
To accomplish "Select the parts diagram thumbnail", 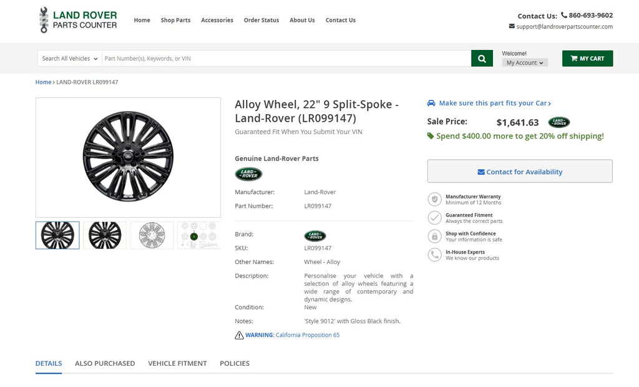I will (199, 235).
